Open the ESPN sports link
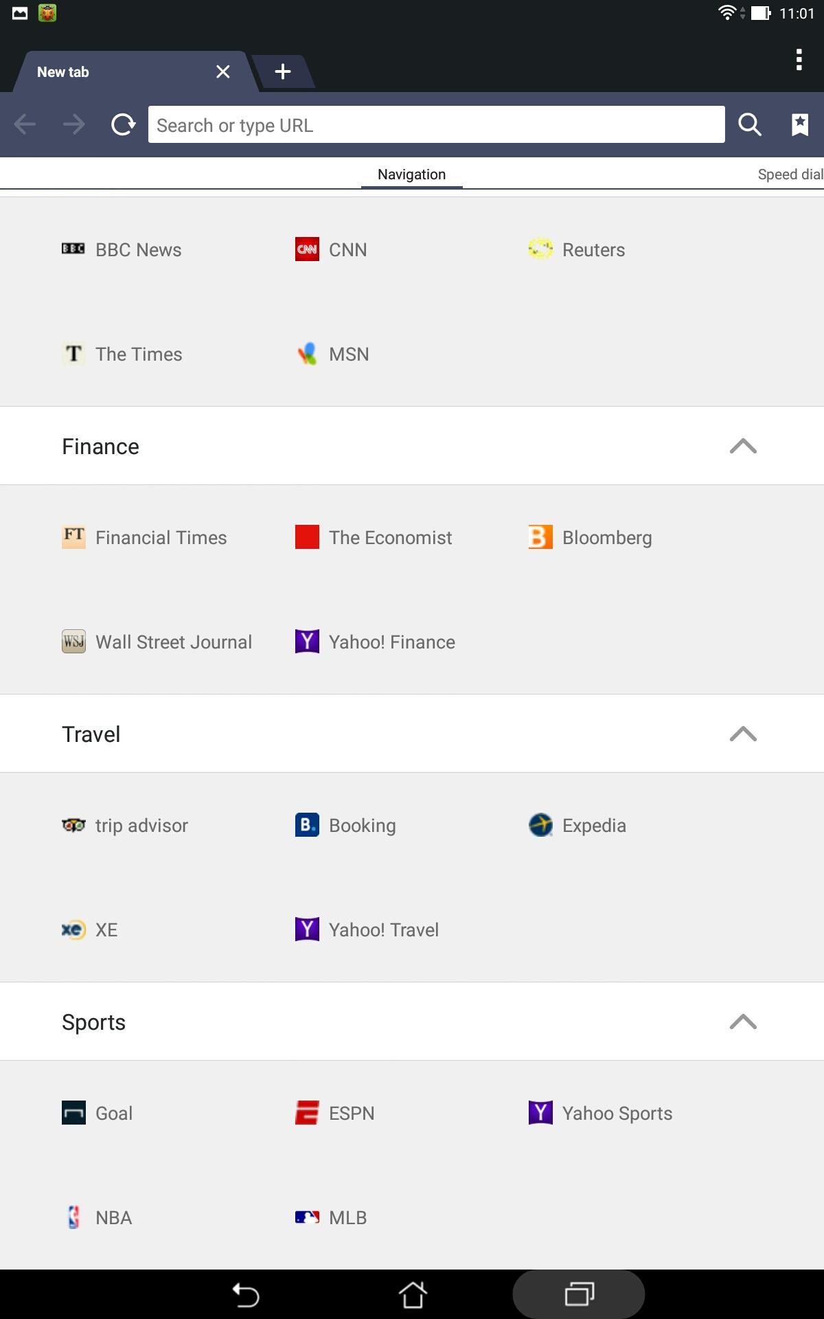This screenshot has height=1319, width=824. pyautogui.click(x=350, y=1113)
